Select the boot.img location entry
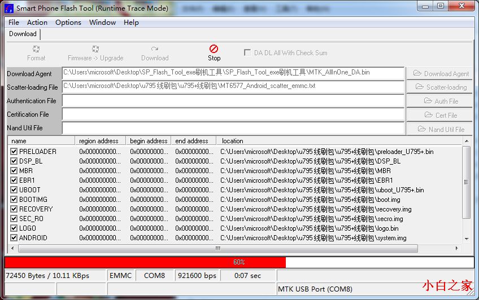479x300 pixels. click(x=310, y=200)
